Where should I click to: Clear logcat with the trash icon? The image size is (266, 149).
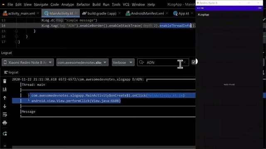pos(5,81)
